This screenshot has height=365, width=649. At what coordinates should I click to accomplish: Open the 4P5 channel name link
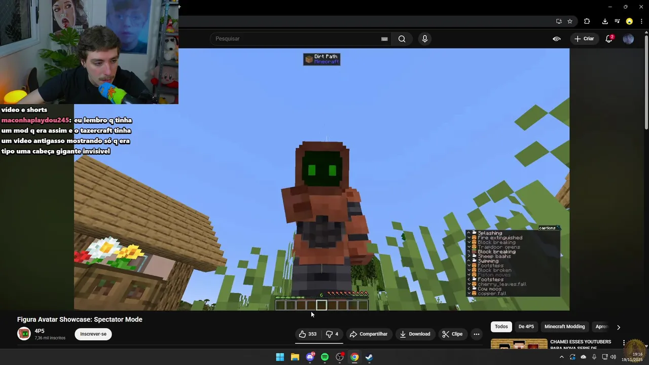point(40,331)
